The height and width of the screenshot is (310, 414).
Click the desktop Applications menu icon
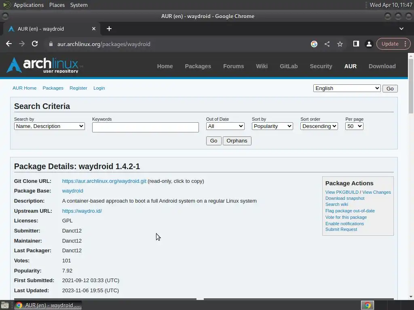(6, 5)
